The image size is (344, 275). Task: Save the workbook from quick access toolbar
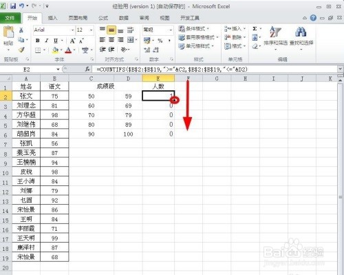click(13, 6)
